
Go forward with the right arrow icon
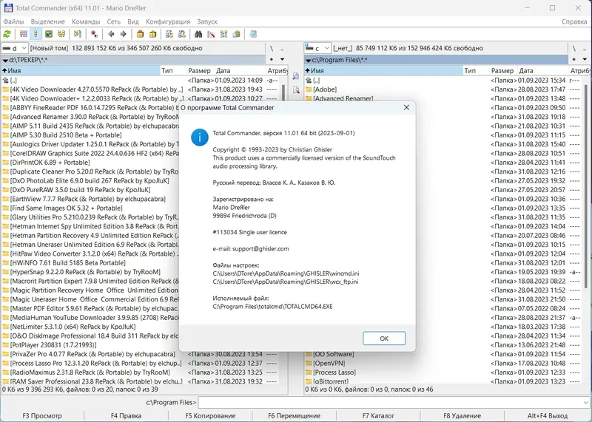(123, 34)
